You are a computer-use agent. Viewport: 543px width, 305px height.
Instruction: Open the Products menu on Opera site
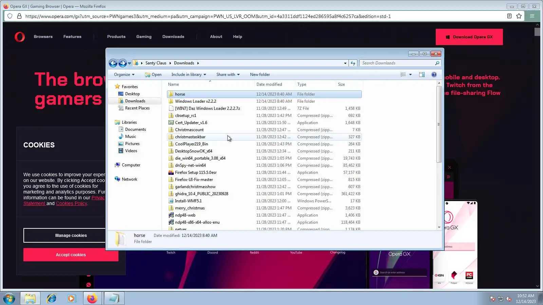116,37
